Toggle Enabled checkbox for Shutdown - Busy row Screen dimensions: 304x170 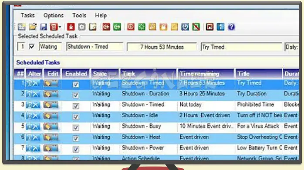(x=76, y=127)
